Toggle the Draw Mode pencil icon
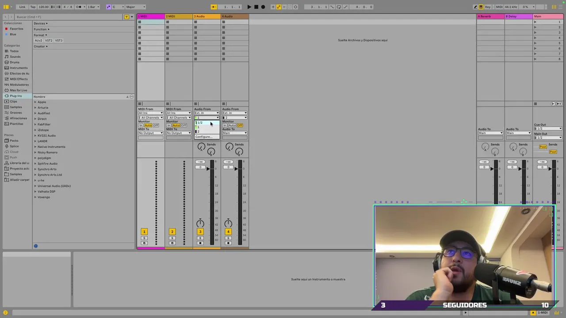The image size is (566, 318). point(475,7)
